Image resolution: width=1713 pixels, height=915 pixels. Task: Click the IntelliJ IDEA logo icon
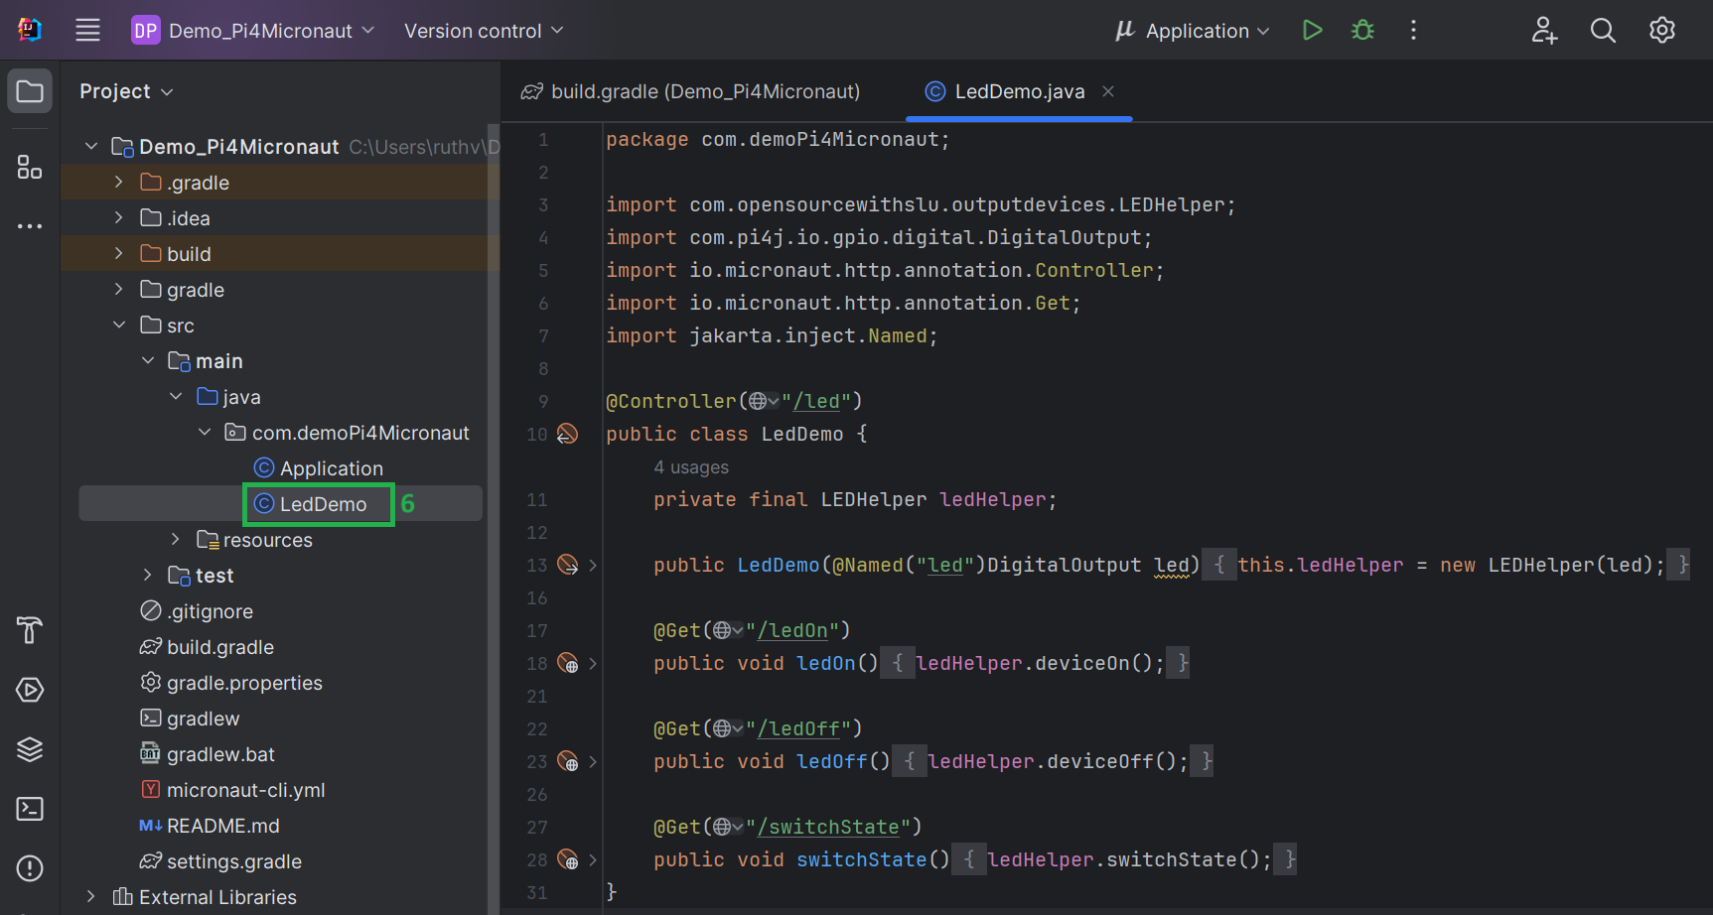pyautogui.click(x=30, y=30)
